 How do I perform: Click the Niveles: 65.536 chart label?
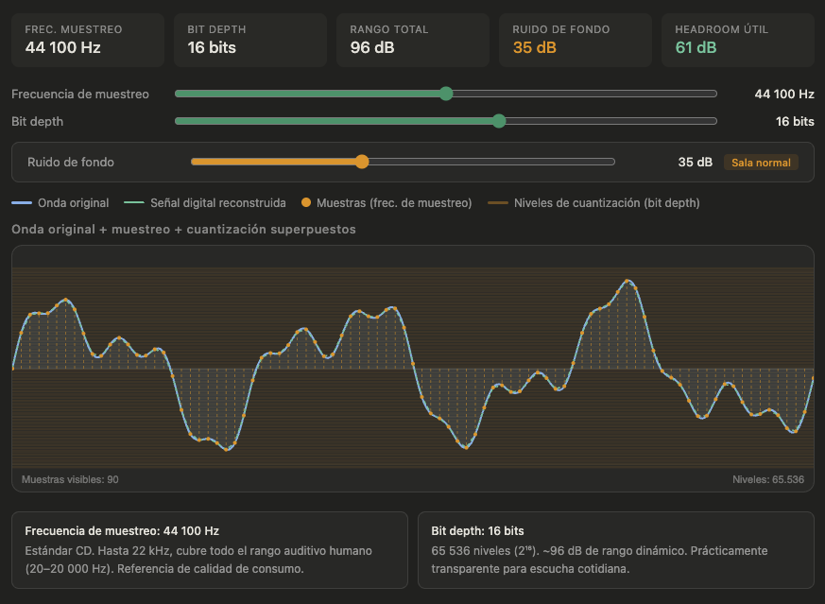click(767, 479)
